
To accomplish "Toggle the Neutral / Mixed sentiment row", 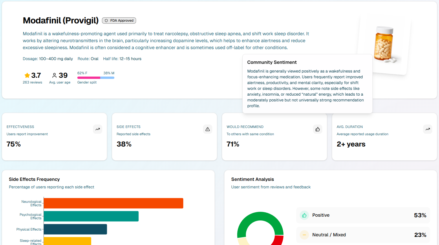I will click(363, 235).
